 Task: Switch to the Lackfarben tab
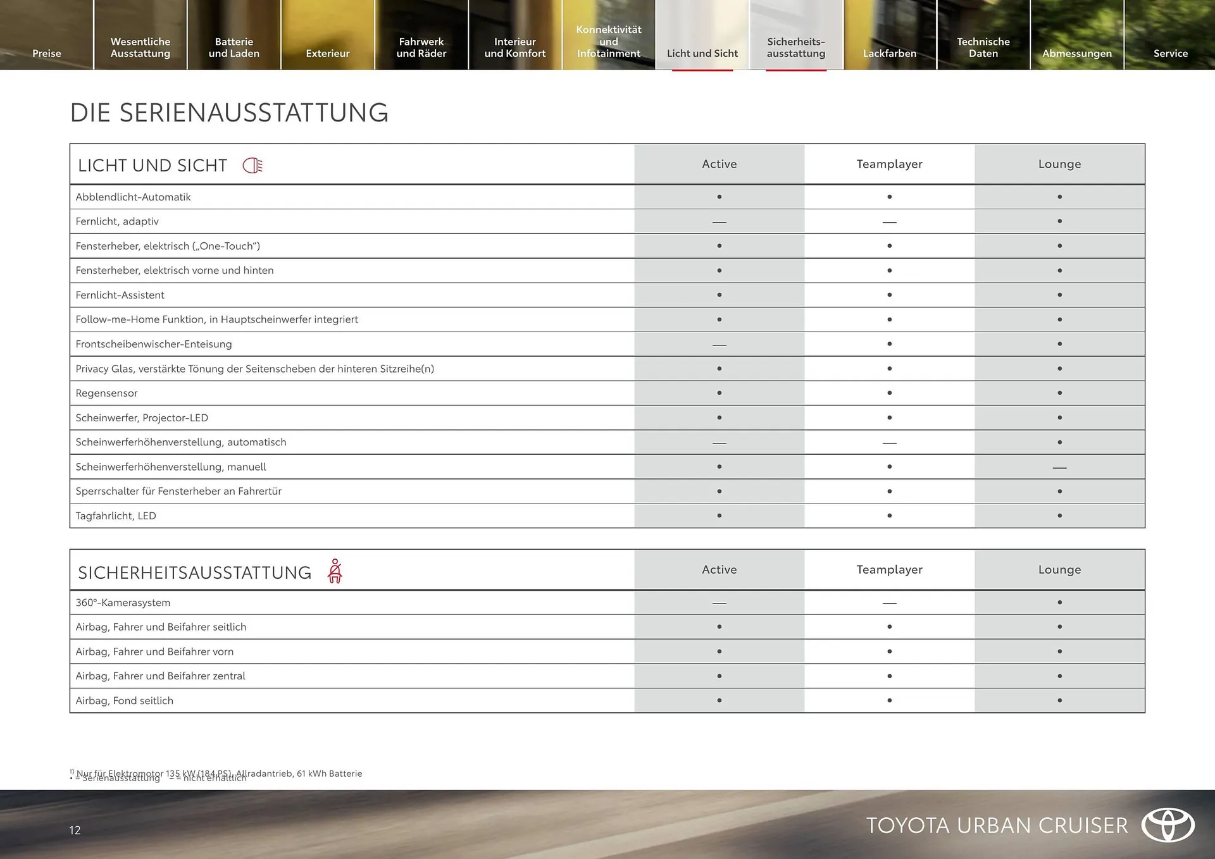click(x=889, y=53)
